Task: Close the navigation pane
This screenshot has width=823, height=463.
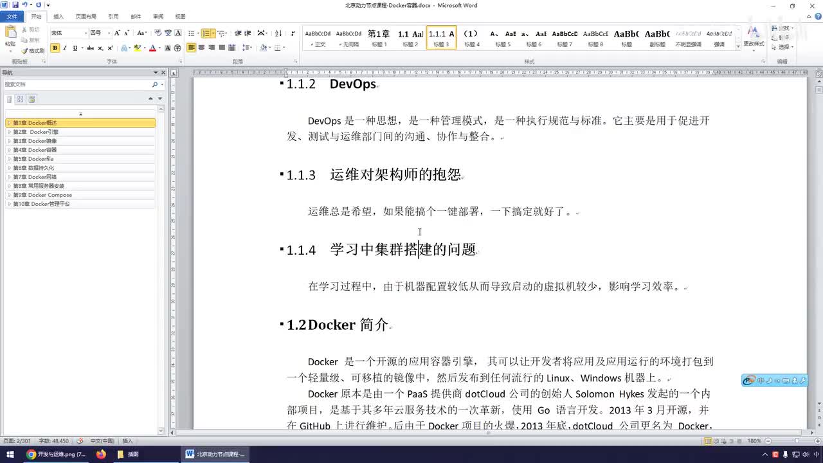Action: pyautogui.click(x=163, y=73)
